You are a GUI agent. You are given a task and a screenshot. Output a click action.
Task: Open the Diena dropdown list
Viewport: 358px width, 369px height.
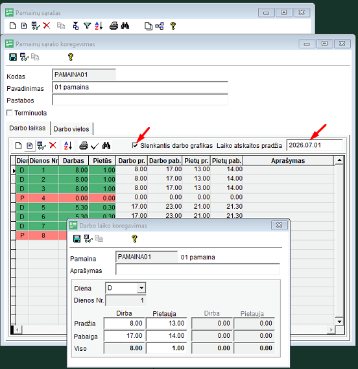point(141,288)
